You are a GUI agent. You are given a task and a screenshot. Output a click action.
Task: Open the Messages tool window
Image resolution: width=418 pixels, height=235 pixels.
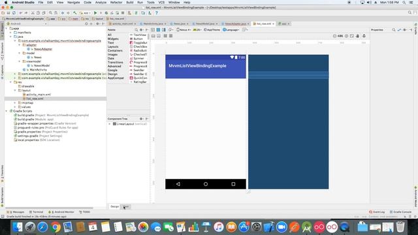pyautogui.click(x=16, y=211)
